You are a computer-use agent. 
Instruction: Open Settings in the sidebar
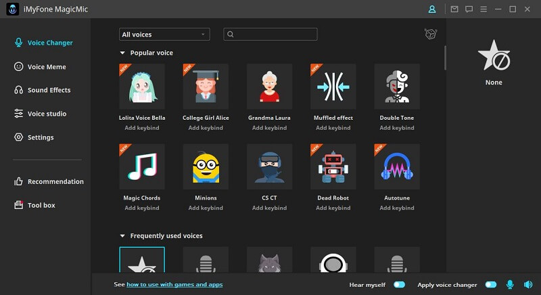pos(34,137)
